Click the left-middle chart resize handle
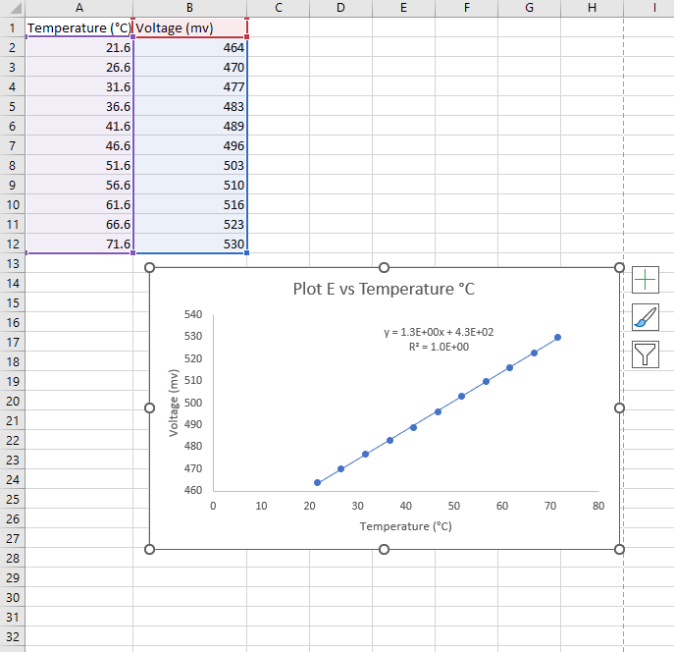This screenshot has width=674, height=652. 149,407
